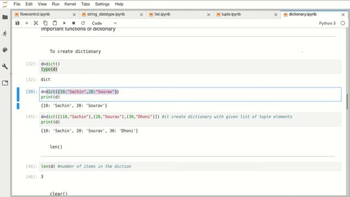Viewport: 350px width, 197px height.
Task: Click output with 30: 'Dhoni' entry
Action: tap(89, 131)
